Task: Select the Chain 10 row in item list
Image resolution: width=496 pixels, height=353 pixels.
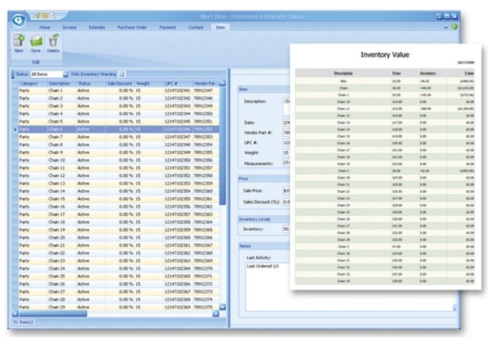Action: click(x=119, y=160)
